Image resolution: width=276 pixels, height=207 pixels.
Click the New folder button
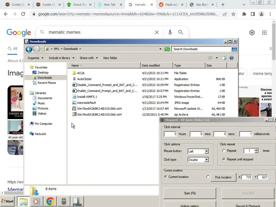[x=110, y=58]
